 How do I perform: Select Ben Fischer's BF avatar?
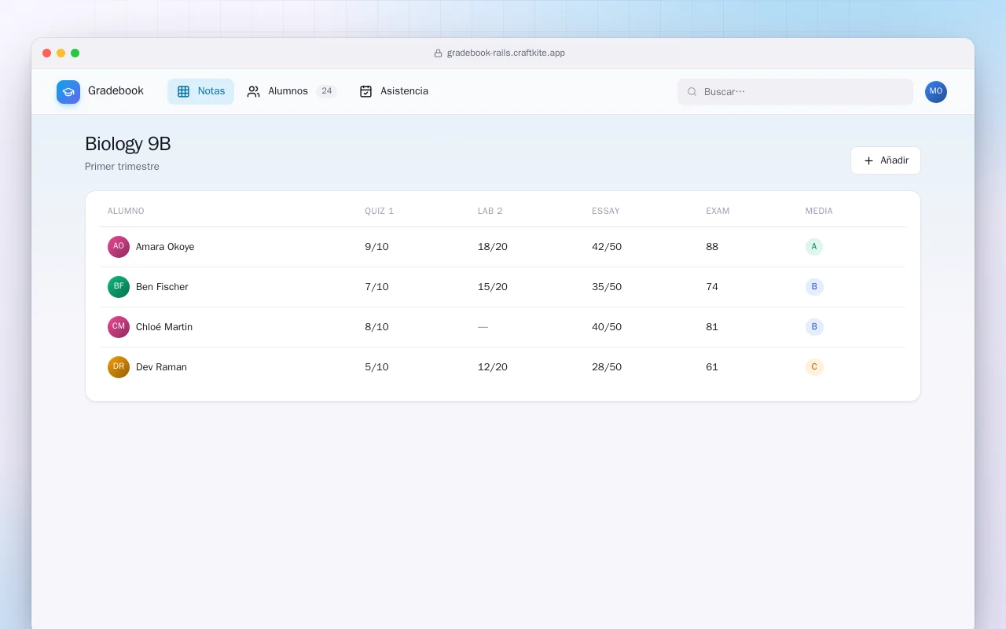point(119,287)
